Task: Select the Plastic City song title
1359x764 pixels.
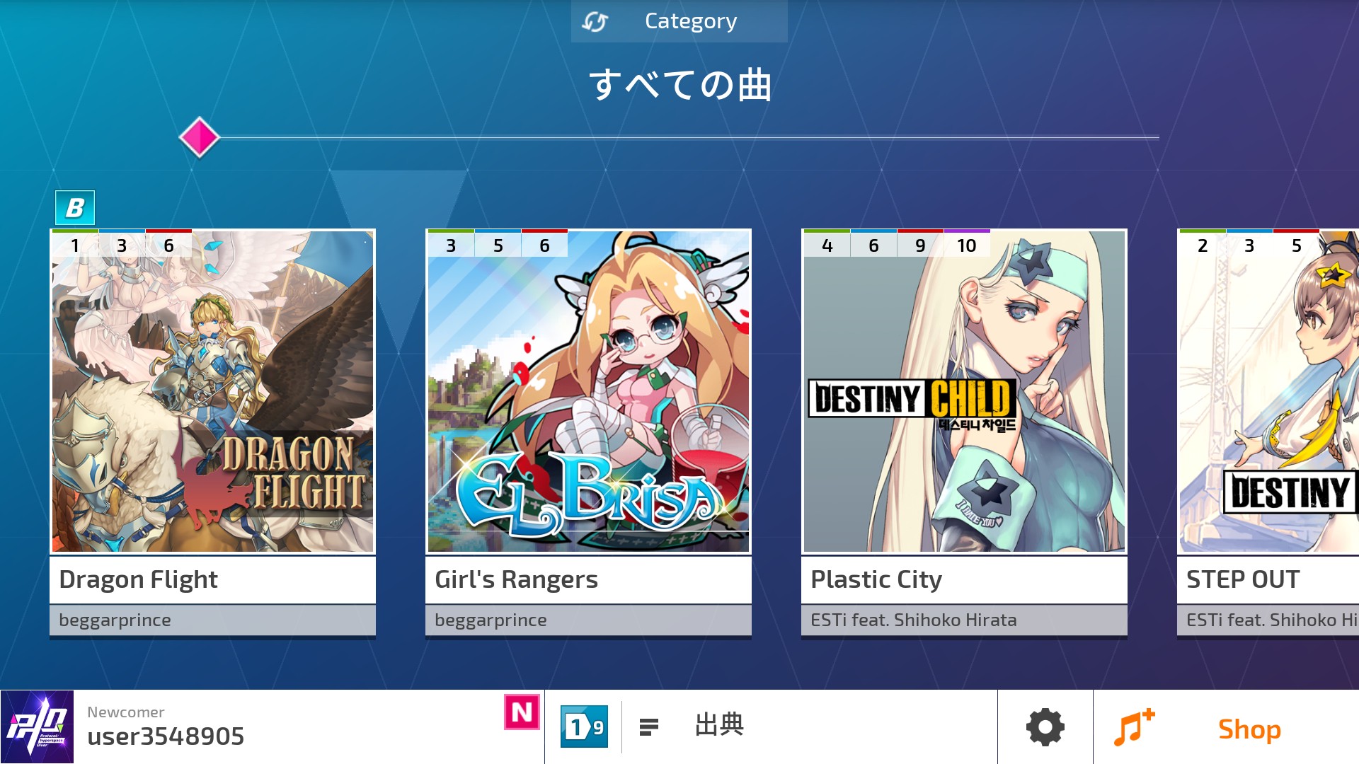Action: tap(876, 579)
